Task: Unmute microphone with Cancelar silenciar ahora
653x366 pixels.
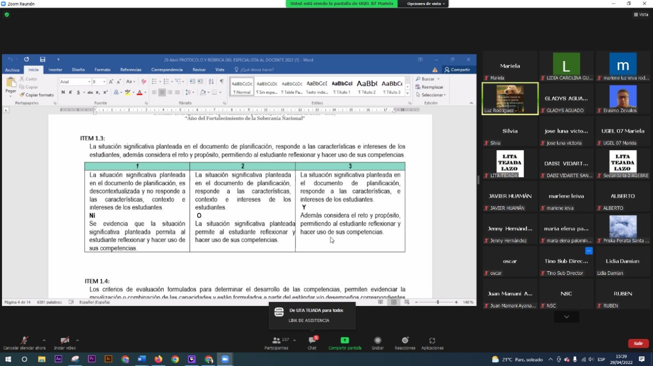Action: point(24,341)
